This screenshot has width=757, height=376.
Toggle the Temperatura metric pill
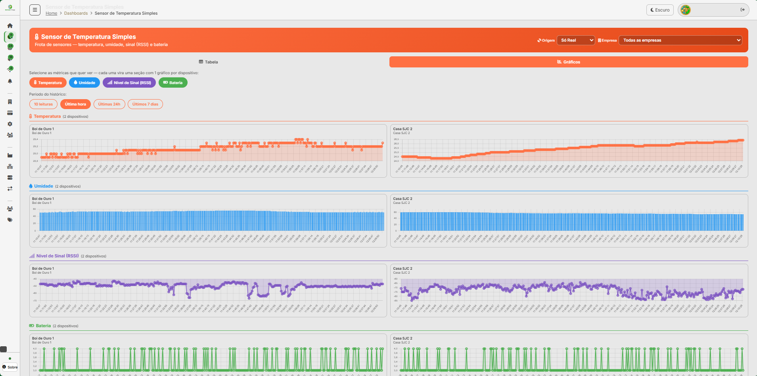click(x=48, y=83)
